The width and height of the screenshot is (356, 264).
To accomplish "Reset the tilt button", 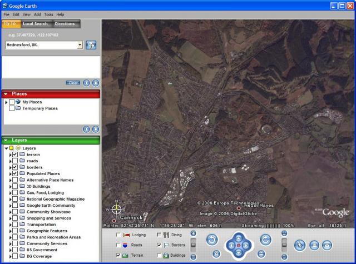I will pyautogui.click(x=261, y=254).
